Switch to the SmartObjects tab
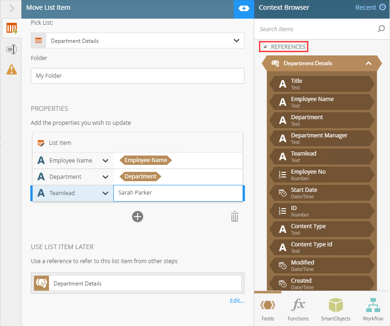This screenshot has width=390, height=326. tap(336, 310)
